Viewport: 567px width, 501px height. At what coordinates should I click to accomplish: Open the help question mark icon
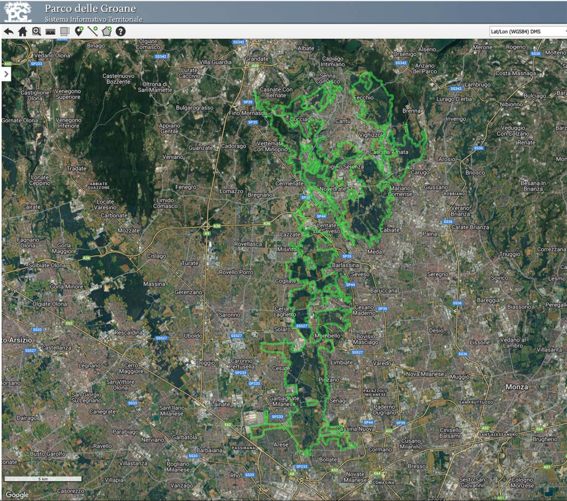(121, 32)
